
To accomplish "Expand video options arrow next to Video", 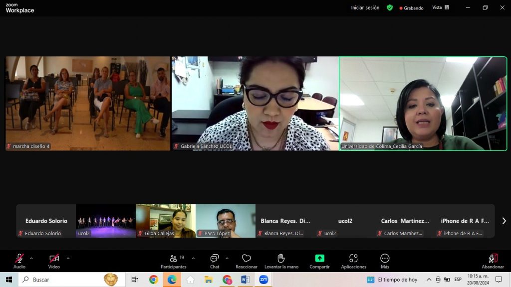I will pos(68,258).
